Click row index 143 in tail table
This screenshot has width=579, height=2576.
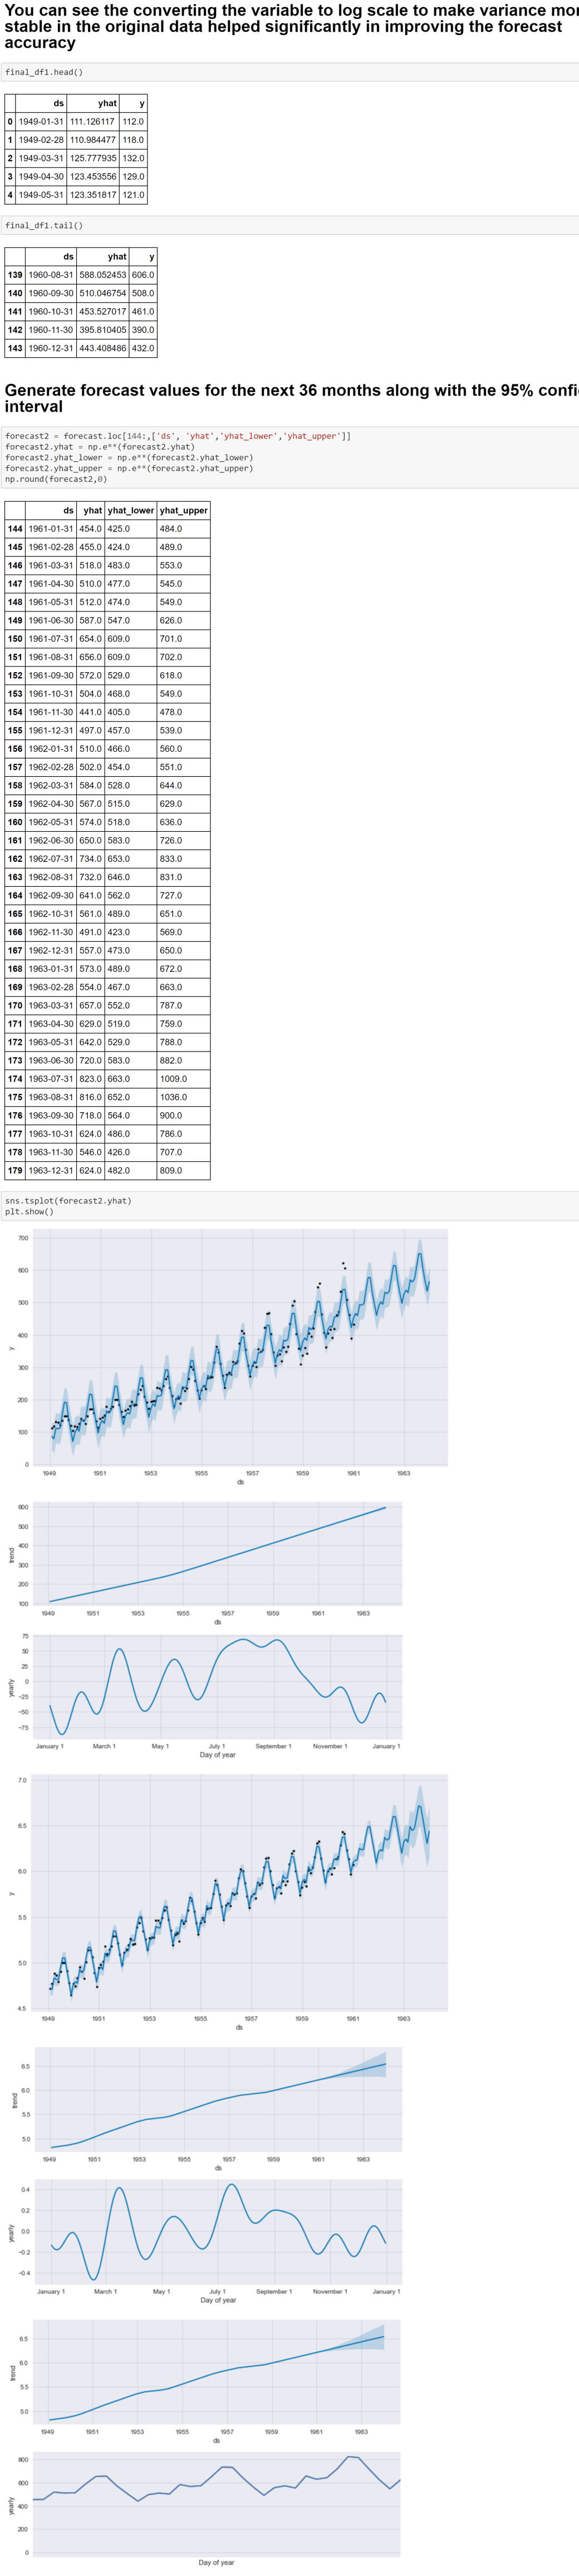pos(15,348)
